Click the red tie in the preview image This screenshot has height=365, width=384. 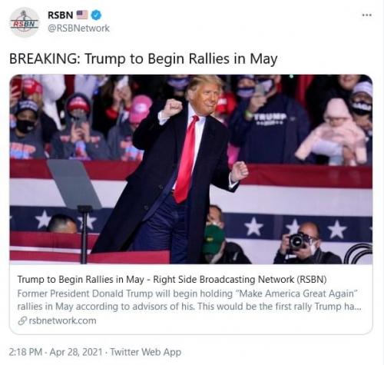click(x=187, y=161)
